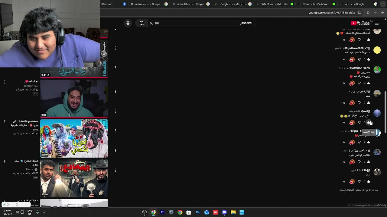
Task: Open the three-dot menu for kfgan-_6's comment
Action: (115, 131)
